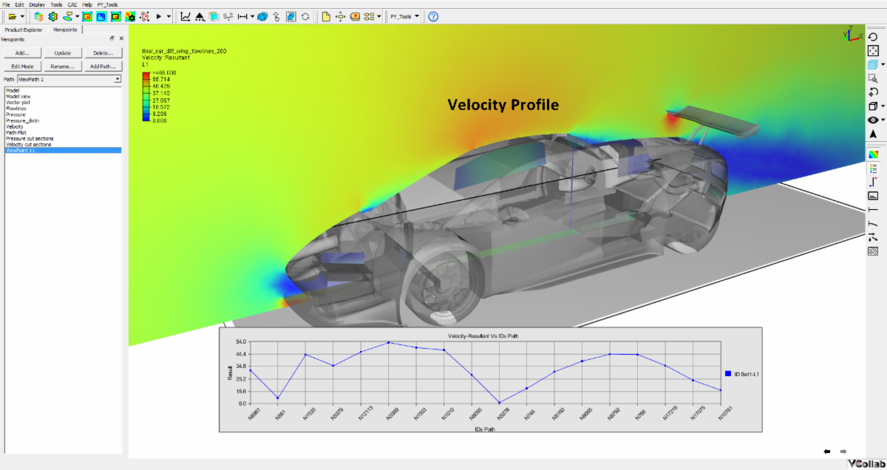Image resolution: width=887 pixels, height=470 pixels.
Task: Toggle the color plot contour icon
Action: point(873,154)
